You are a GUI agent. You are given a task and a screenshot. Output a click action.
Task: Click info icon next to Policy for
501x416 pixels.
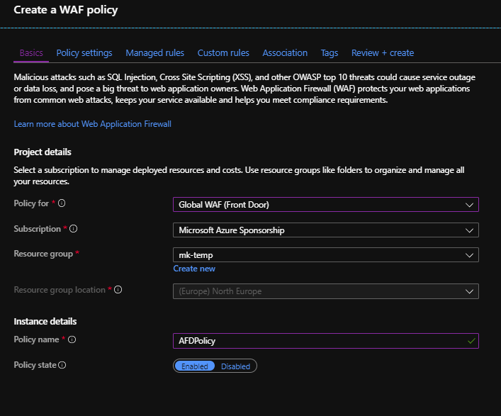tap(62, 203)
